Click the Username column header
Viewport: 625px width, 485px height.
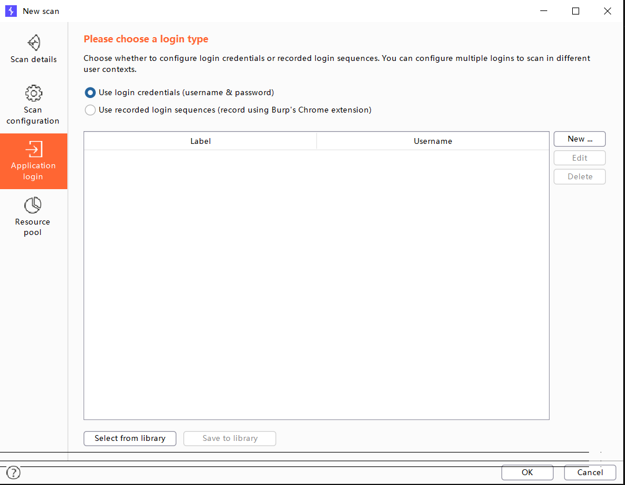coord(433,140)
